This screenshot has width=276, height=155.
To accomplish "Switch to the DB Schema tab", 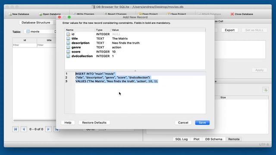I will point(213,139).
